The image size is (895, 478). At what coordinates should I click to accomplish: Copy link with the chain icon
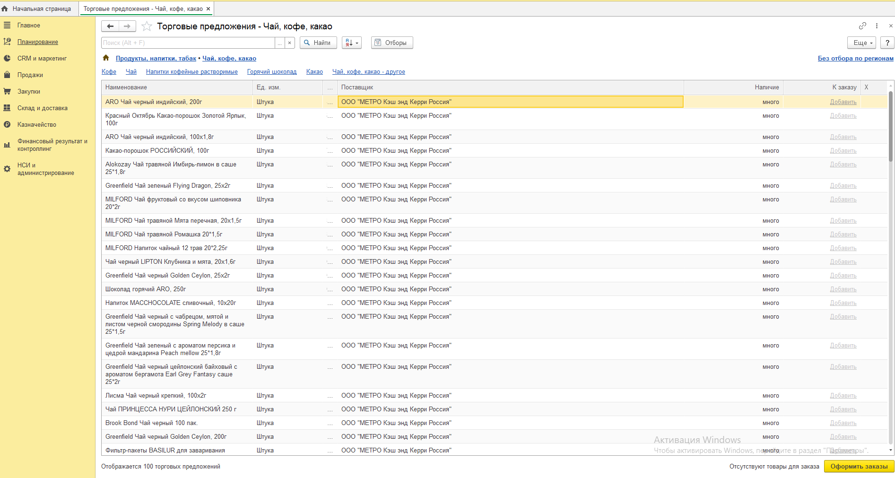point(863,26)
